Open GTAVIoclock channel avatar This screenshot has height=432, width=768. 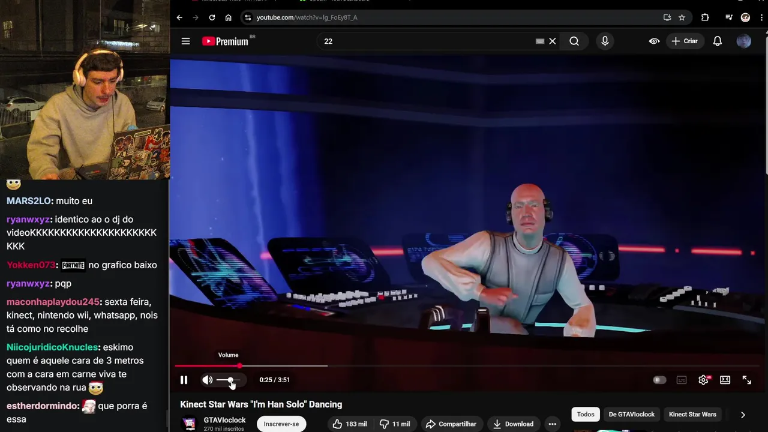(x=189, y=424)
